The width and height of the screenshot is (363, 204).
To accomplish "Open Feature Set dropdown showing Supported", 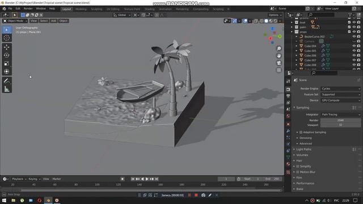I will (x=340, y=95).
